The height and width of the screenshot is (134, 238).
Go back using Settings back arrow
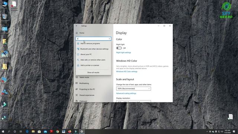(x=77, y=26)
